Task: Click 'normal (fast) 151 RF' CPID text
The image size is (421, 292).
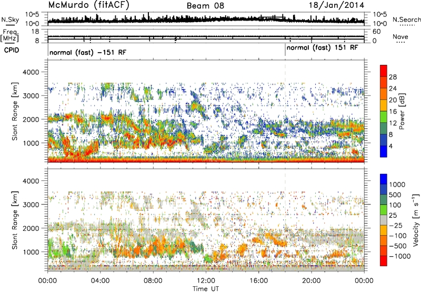Action: (322, 48)
